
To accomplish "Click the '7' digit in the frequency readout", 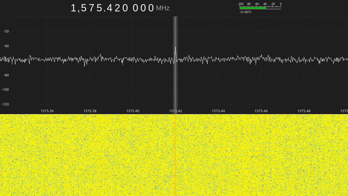I will coord(92,8).
